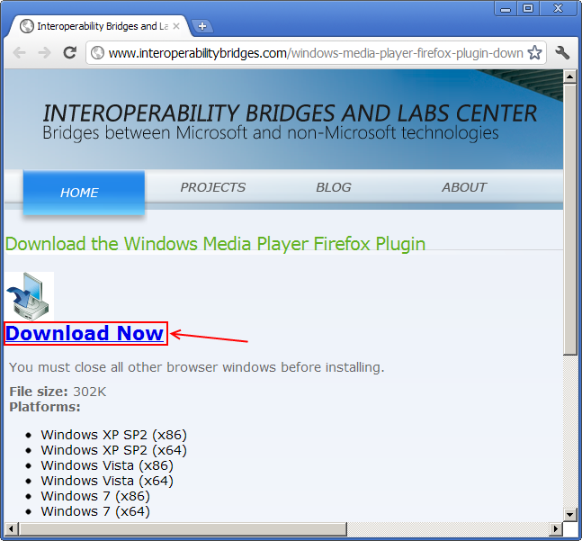Image resolution: width=582 pixels, height=541 pixels.
Task: Click the vertical scrollbar up arrow
Action: click(569, 77)
